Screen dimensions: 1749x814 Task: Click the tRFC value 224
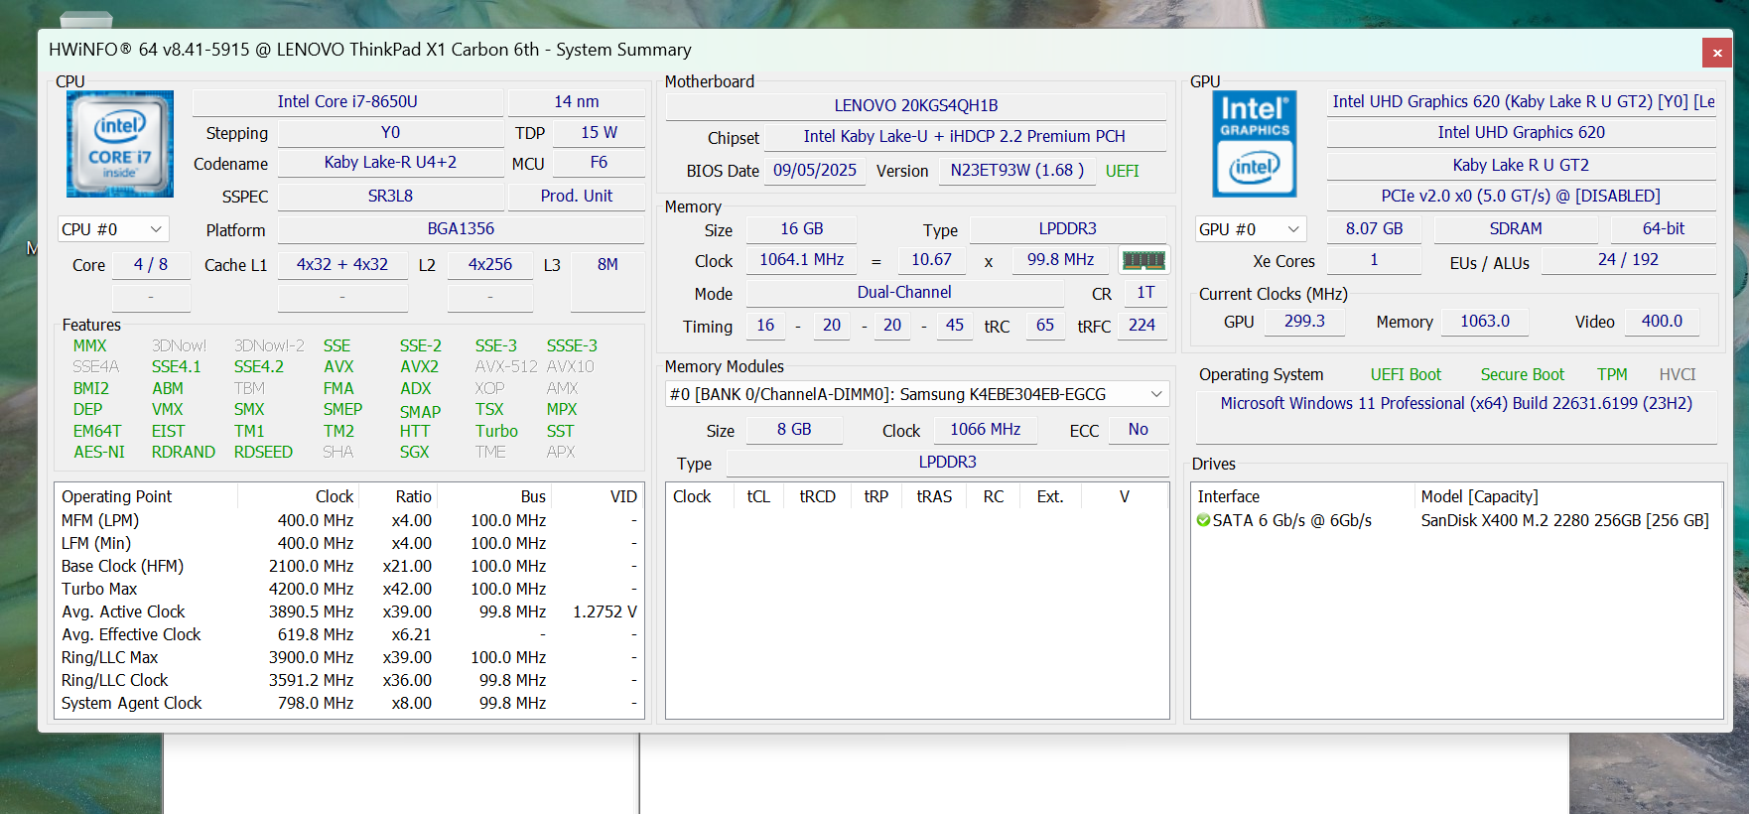click(x=1142, y=325)
